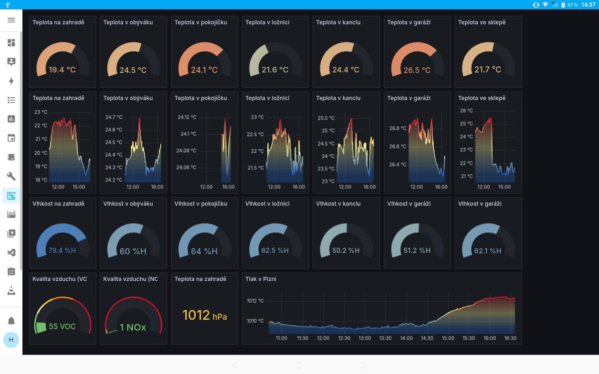Open the Visual Studio Code icon
The height and width of the screenshot is (374, 599).
click(11, 253)
